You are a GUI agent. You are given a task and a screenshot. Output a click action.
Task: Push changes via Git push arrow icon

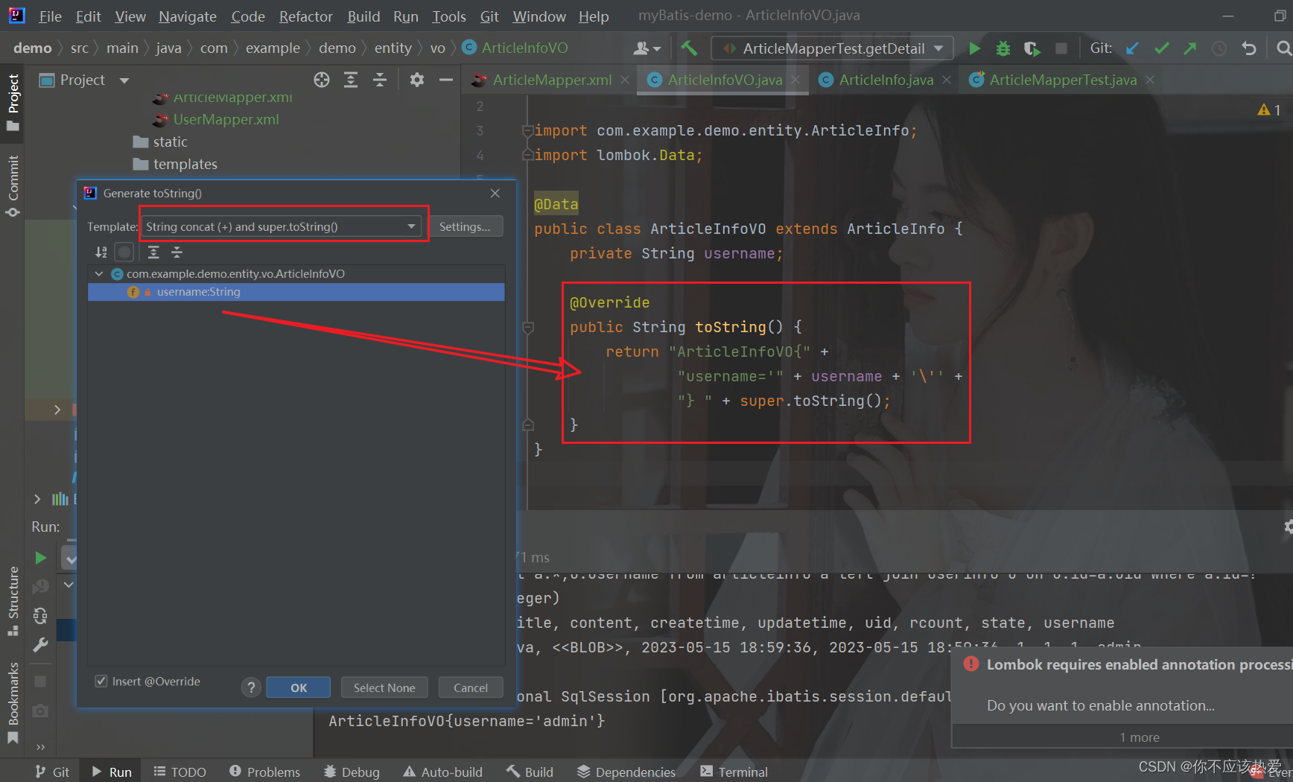[1189, 48]
